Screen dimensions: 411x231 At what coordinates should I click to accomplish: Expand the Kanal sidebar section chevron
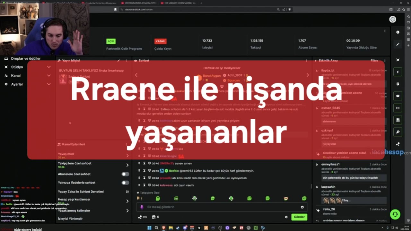point(49,76)
